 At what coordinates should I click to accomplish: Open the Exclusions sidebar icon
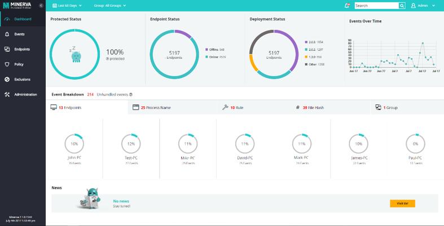tap(7, 80)
